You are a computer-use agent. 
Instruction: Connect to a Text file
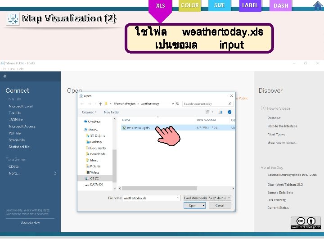pyautogui.click(x=14, y=113)
